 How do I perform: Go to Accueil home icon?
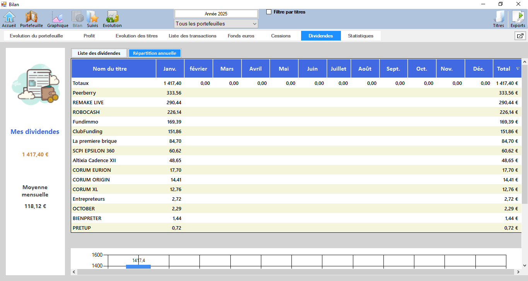pyautogui.click(x=9, y=19)
